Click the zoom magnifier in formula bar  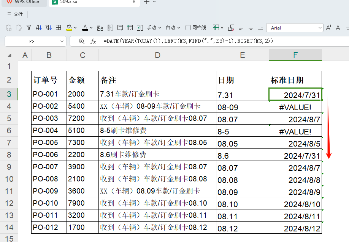pos(82,41)
